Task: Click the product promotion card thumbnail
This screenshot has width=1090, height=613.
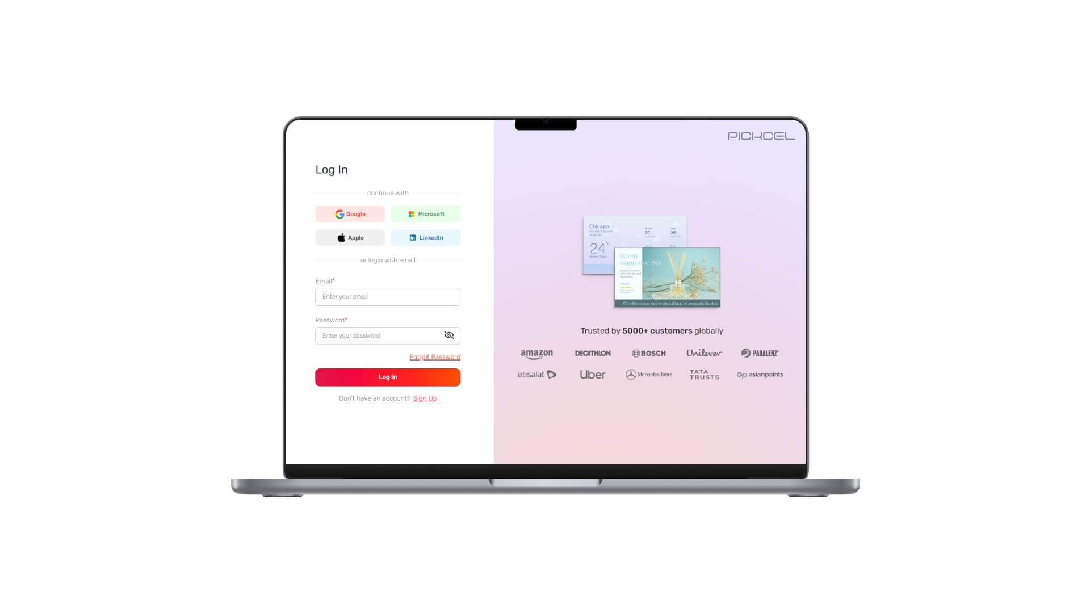Action: (665, 277)
